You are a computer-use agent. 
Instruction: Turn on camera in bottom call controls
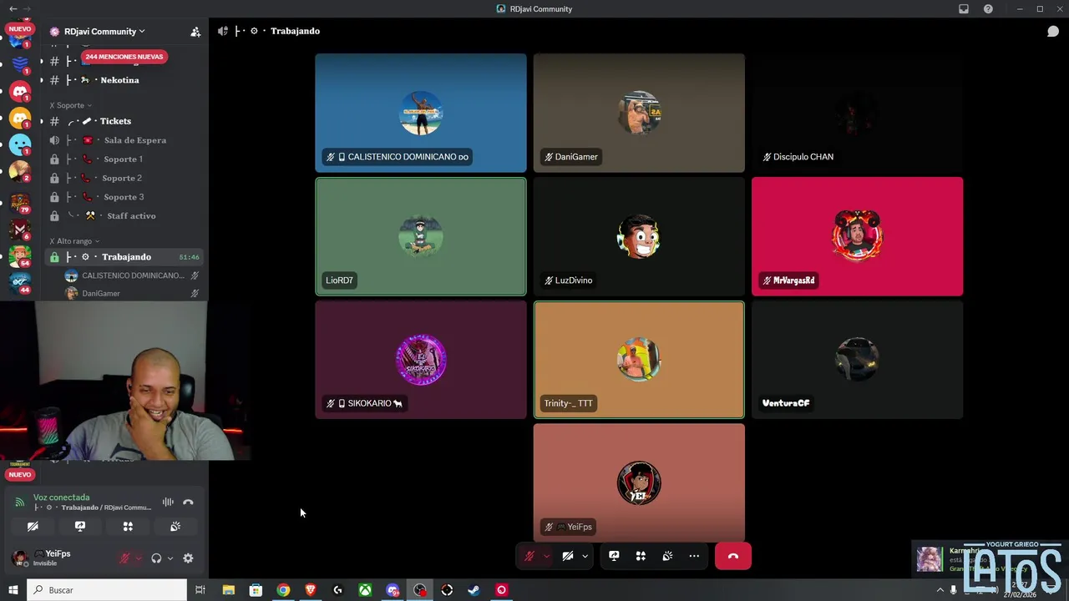click(x=568, y=556)
